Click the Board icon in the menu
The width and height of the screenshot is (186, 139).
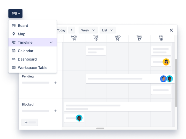click(14, 25)
